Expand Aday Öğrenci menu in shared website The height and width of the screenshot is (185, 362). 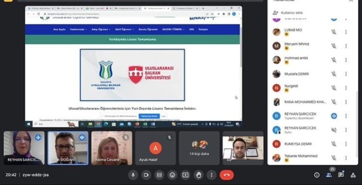click(x=101, y=29)
